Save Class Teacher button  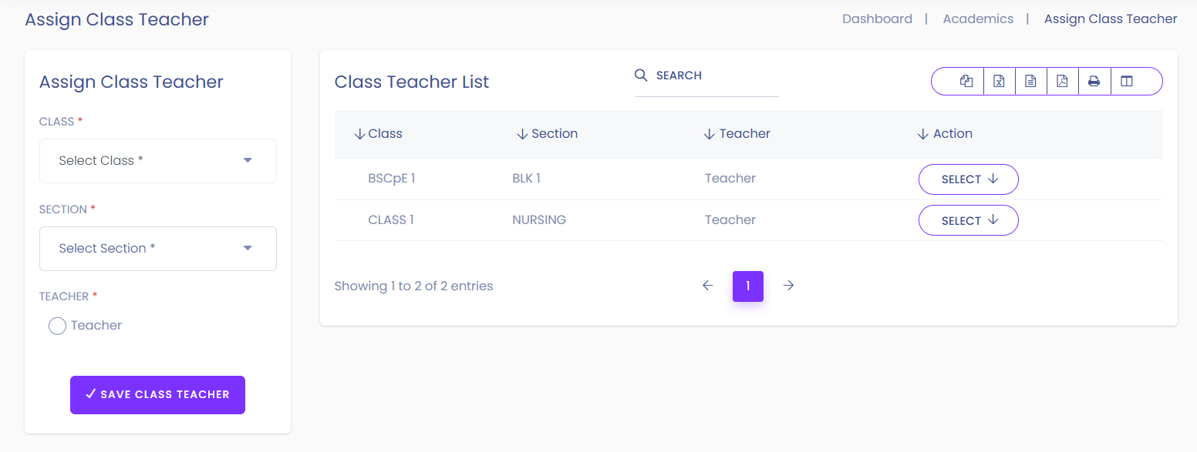157,395
